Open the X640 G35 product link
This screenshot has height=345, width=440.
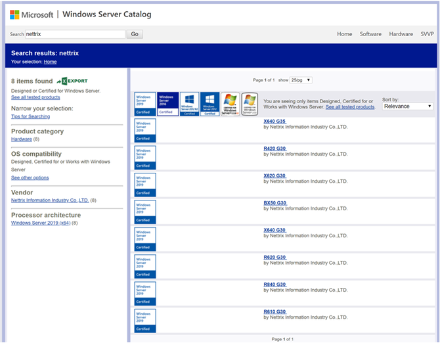(275, 122)
